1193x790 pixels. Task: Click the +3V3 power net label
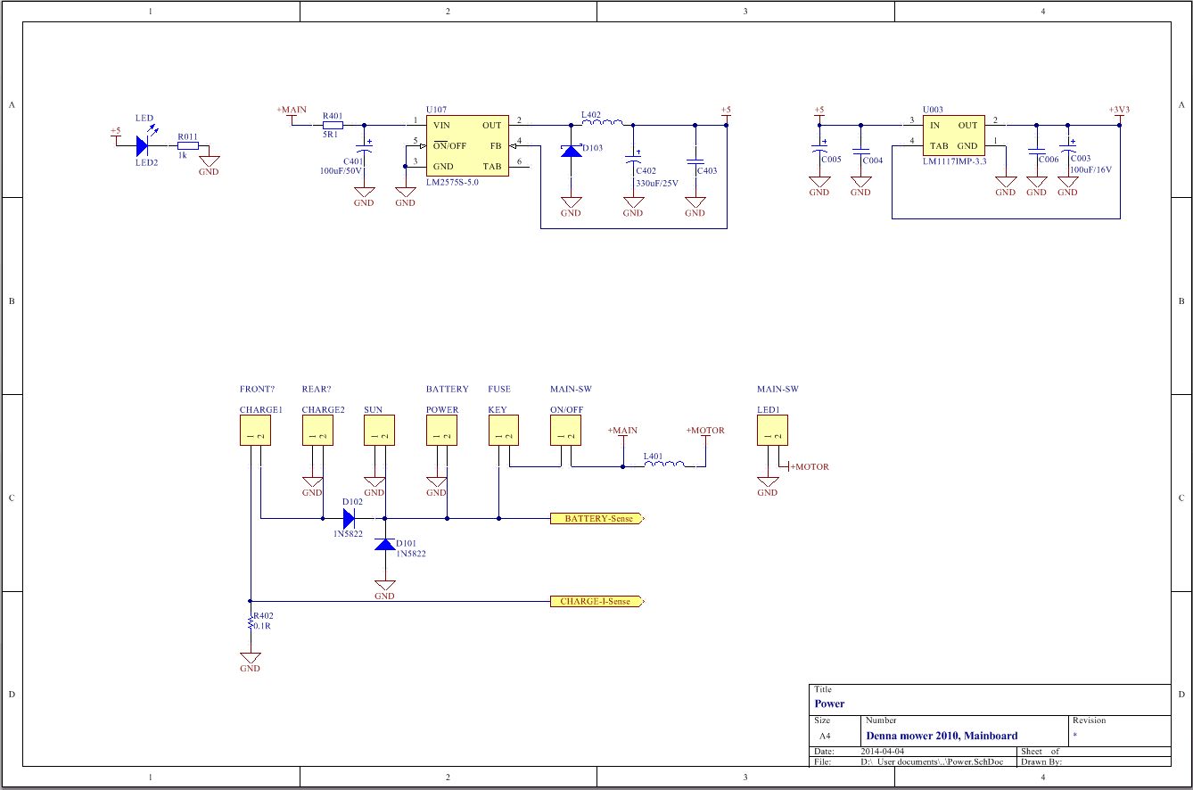pyautogui.click(x=1120, y=112)
